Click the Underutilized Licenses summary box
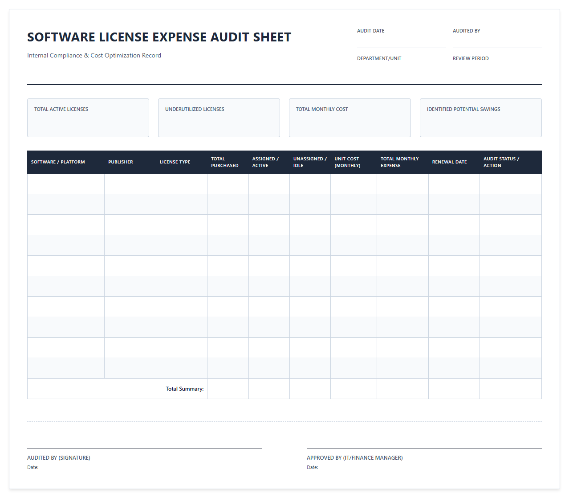 click(x=219, y=118)
